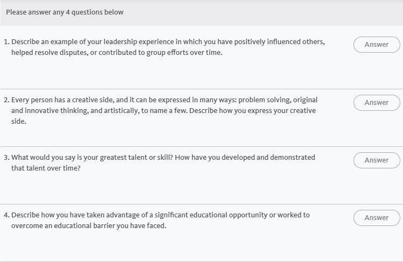Select the line 'and innovative thinking, and artistically'
Viewport: 403px width, 262px height.
(x=164, y=111)
